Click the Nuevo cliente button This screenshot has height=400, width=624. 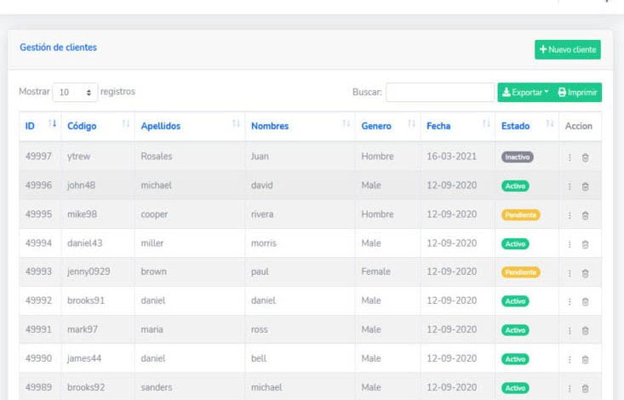[x=568, y=49]
